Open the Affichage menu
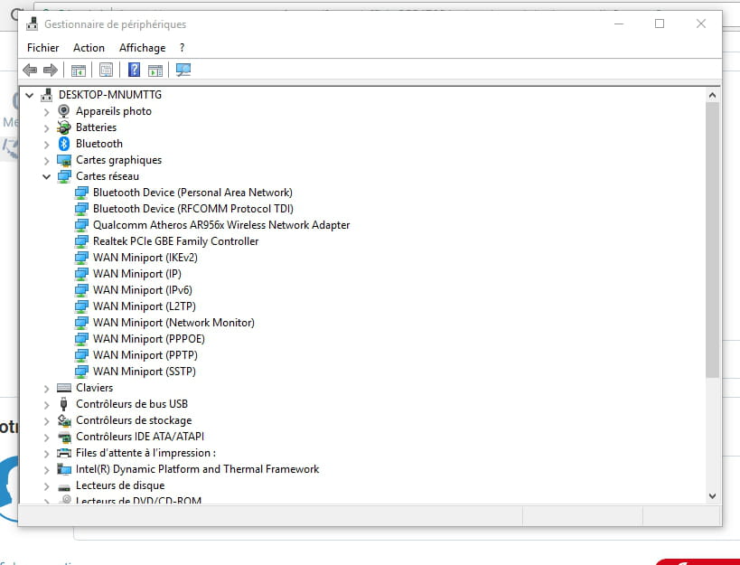Viewport: 740px width, 565px height. [142, 48]
